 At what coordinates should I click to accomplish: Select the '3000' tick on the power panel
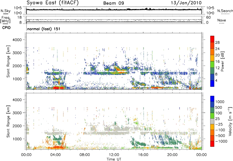tap(17, 53)
